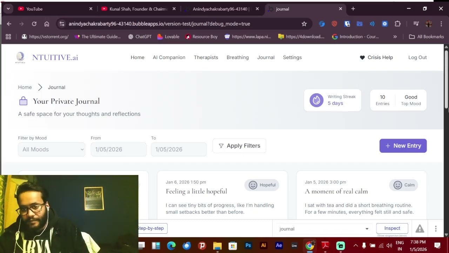This screenshot has height=253, width=449.
Task: Toggle the bookmark star in the address bar
Action: 304,24
